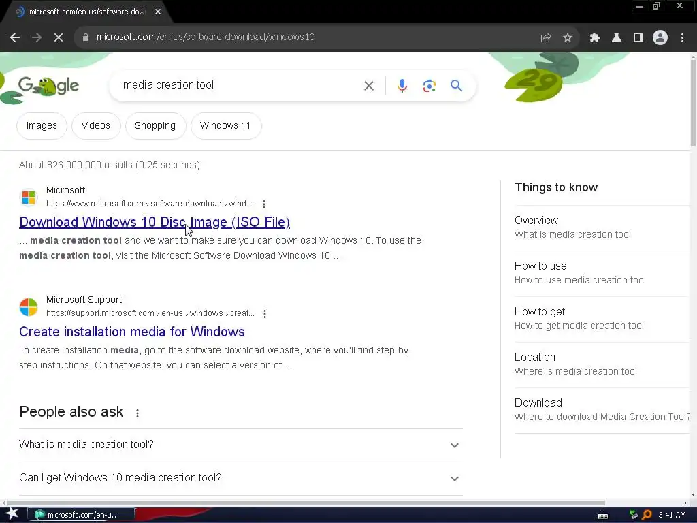This screenshot has width=697, height=523.
Task: Open Create installation media for Windows link
Action: [132, 332]
